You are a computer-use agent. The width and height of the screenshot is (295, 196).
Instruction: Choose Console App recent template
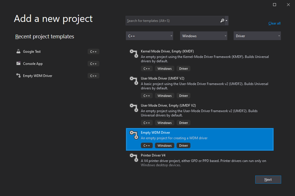[x=33, y=64]
